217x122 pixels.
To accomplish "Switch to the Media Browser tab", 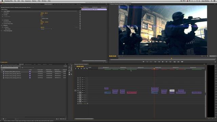I will click(28, 64).
